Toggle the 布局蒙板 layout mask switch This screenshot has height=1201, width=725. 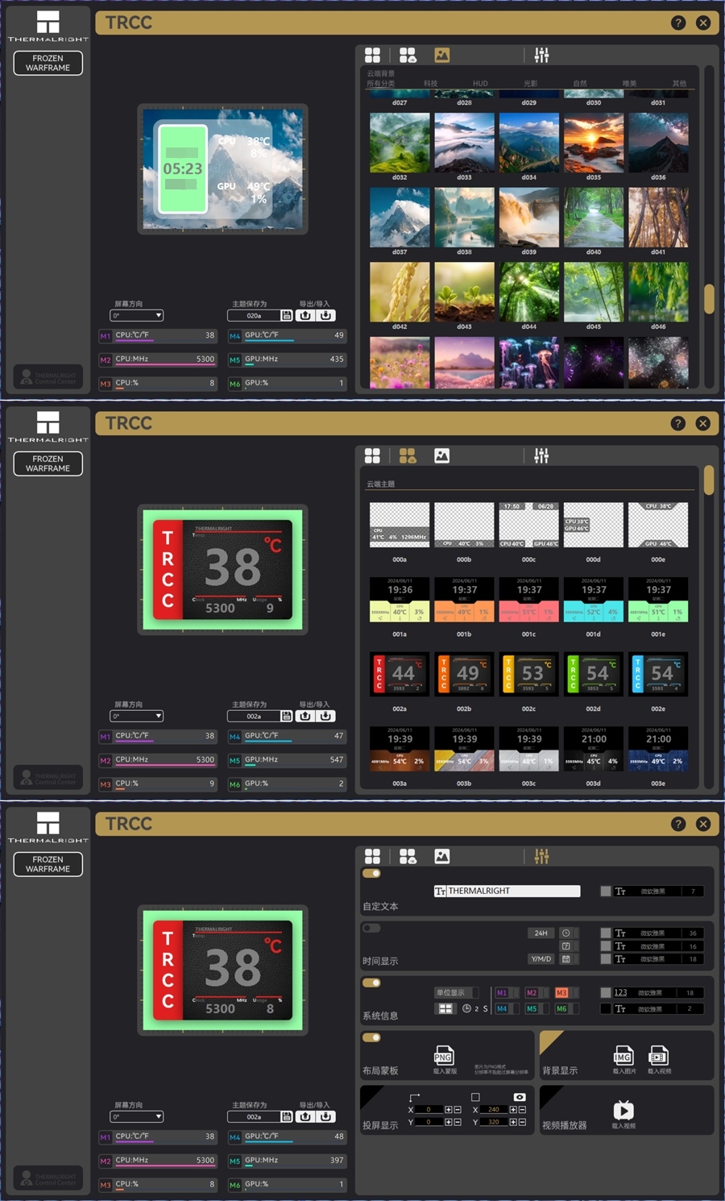[371, 1037]
